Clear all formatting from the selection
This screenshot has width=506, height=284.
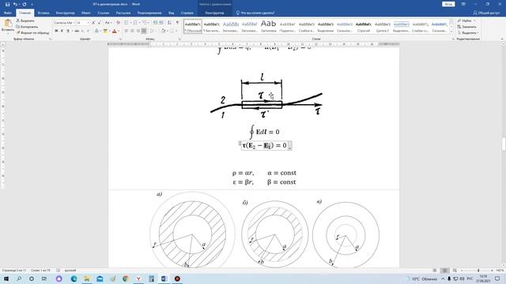point(118,23)
